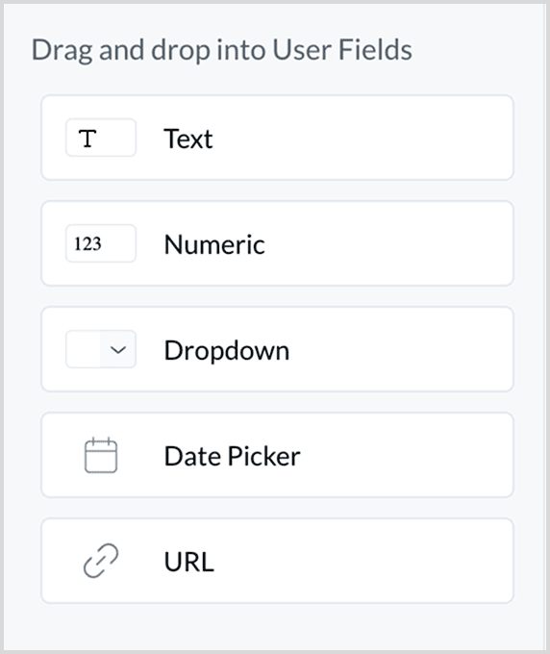Click the blank space right of 123 in the Numeric preview box
Viewport: 550px width, 654px height.
[x=119, y=243]
